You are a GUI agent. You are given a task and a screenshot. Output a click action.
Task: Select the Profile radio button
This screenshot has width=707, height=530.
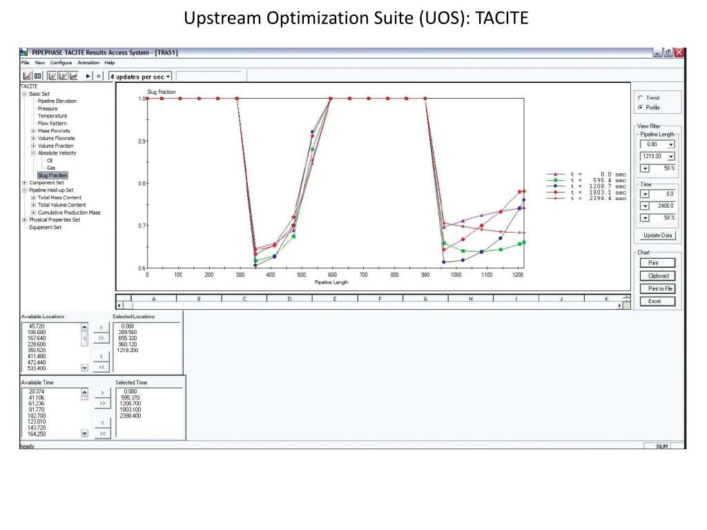640,107
